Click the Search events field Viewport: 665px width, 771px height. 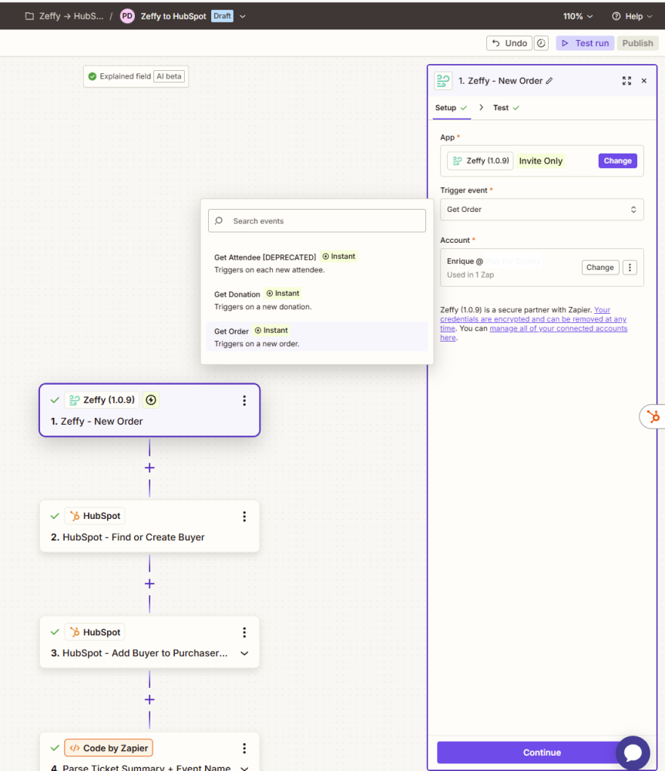tap(317, 221)
